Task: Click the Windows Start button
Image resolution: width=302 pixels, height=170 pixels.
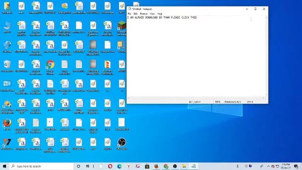Action: click(x=4, y=166)
